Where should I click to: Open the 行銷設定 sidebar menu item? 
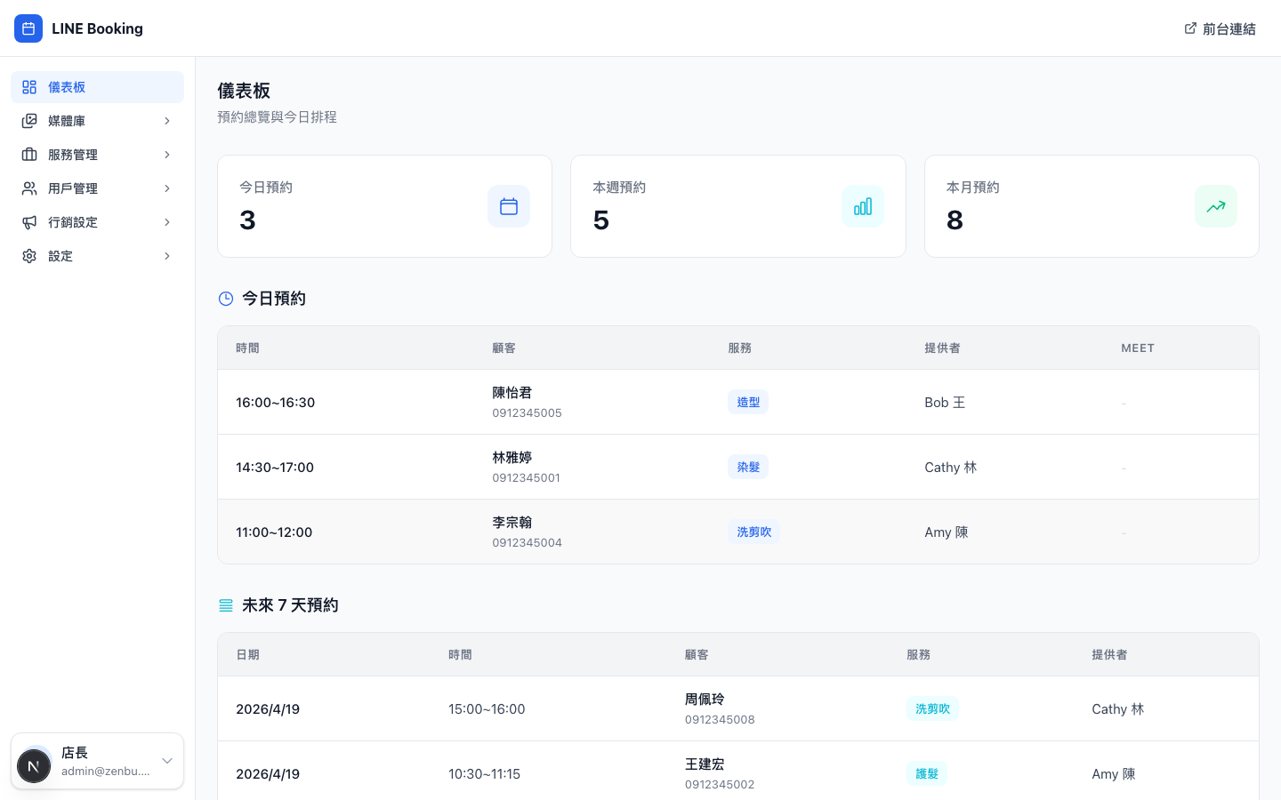[x=73, y=222]
